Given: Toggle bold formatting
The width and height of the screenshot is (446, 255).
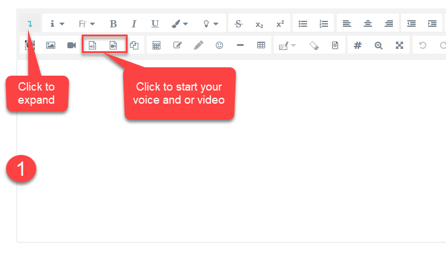Looking at the screenshot, I should pos(113,24).
